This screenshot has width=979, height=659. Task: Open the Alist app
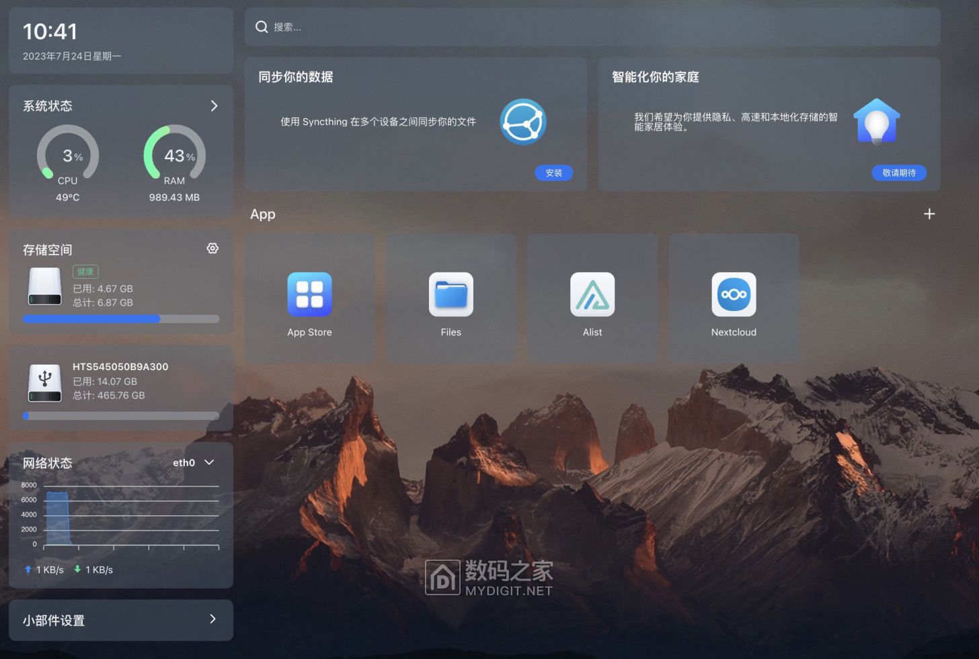[592, 294]
